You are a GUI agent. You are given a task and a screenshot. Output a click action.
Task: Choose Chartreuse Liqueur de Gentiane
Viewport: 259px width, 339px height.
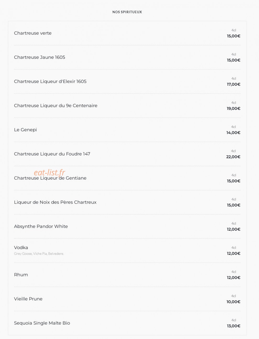click(x=50, y=178)
